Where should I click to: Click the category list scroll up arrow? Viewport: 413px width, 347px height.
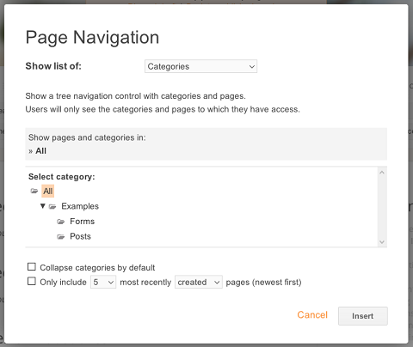pos(382,173)
